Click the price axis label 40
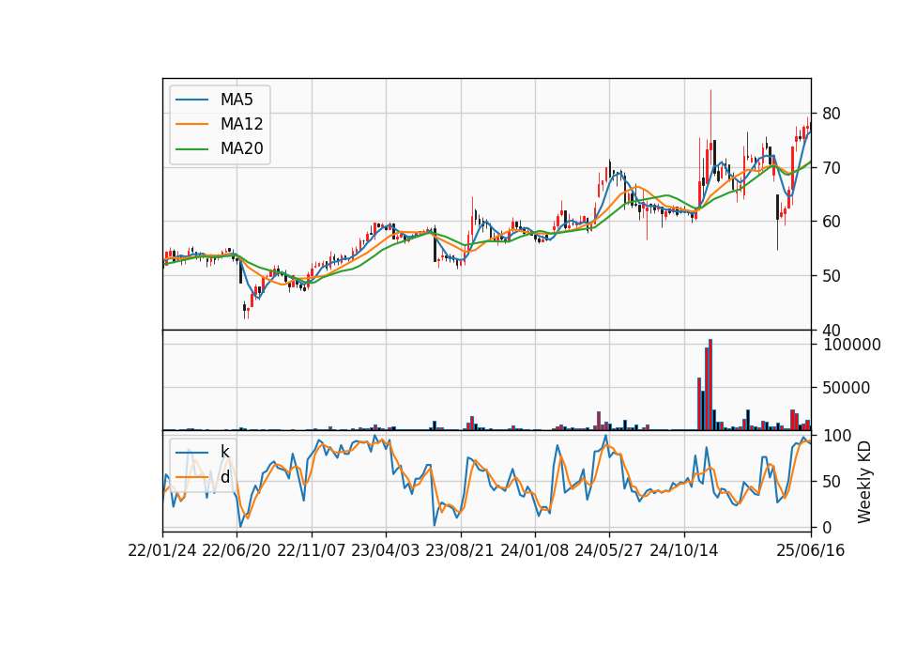The image size is (901, 648). 831,331
